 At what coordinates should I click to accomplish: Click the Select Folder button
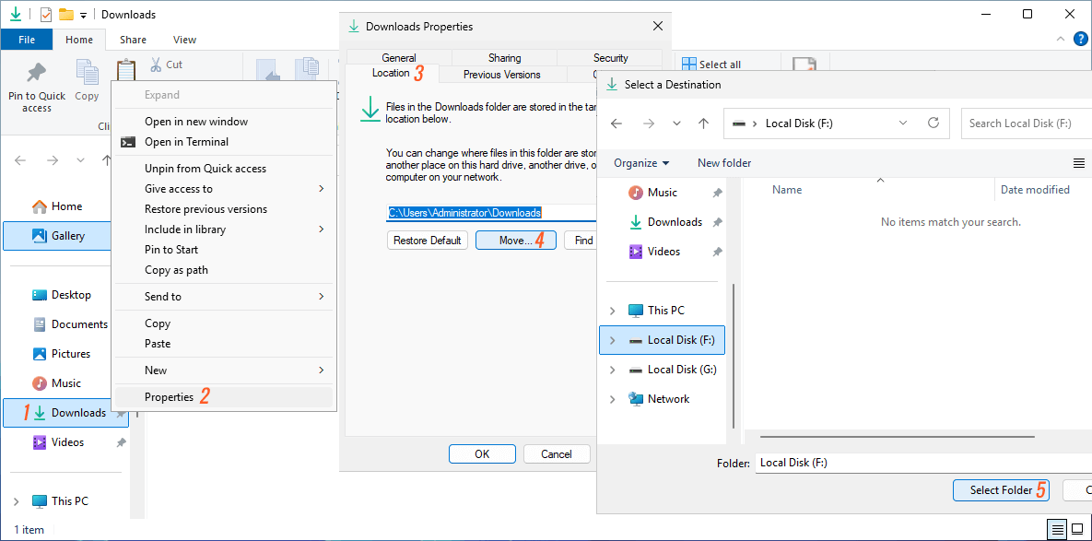coord(1001,490)
